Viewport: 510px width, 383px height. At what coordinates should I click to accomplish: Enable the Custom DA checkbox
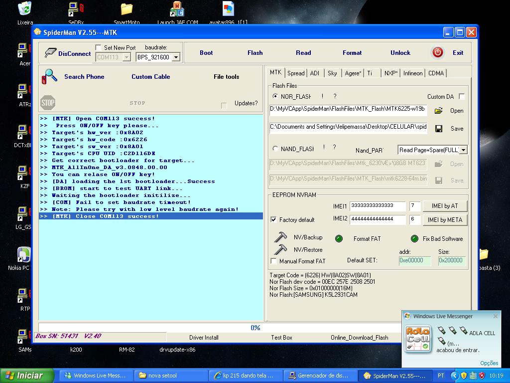(462, 96)
